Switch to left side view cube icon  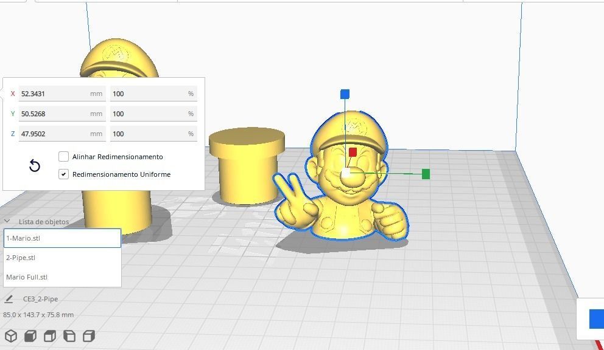coord(69,336)
